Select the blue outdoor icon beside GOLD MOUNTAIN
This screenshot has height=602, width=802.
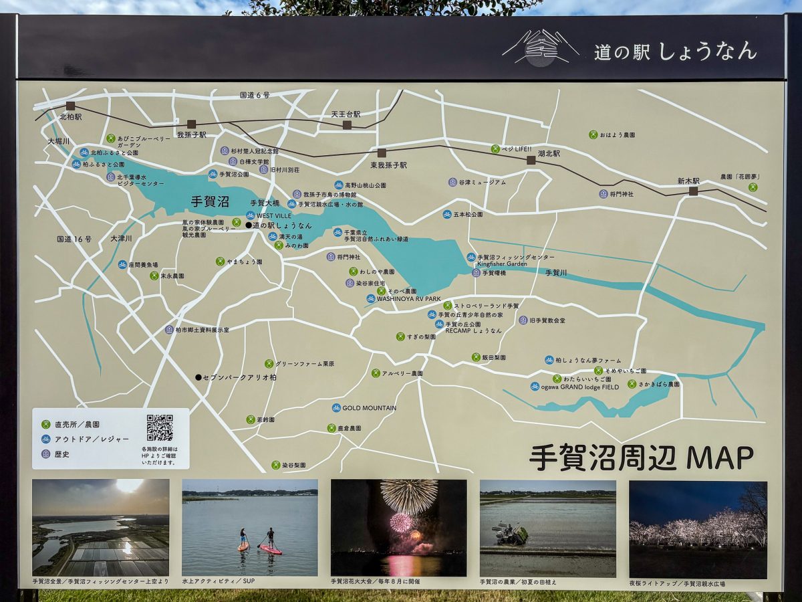(x=336, y=407)
